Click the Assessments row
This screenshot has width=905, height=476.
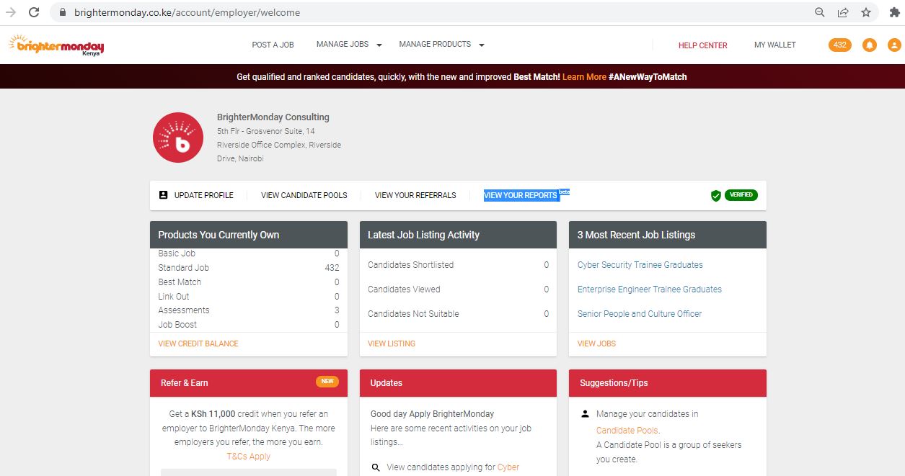coord(249,310)
